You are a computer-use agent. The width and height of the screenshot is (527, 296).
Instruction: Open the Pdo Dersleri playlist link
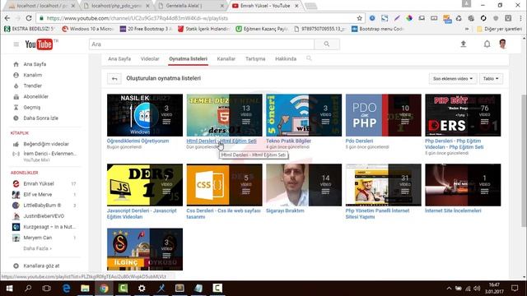pos(359,141)
